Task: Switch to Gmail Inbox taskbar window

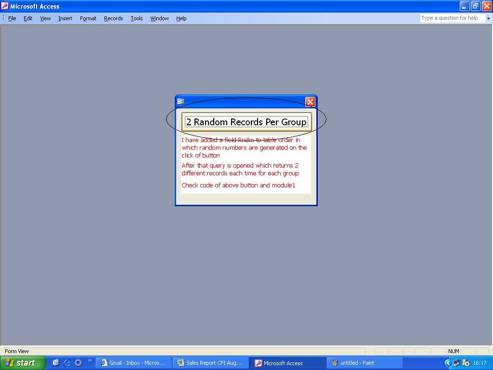Action: [133, 363]
